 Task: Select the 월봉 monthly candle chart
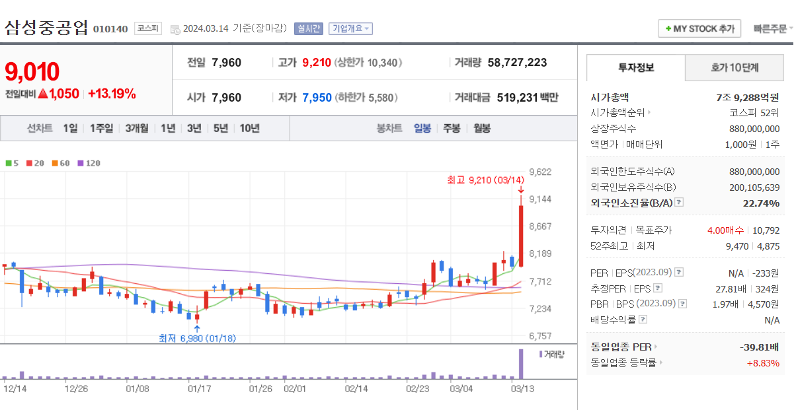[x=482, y=128]
